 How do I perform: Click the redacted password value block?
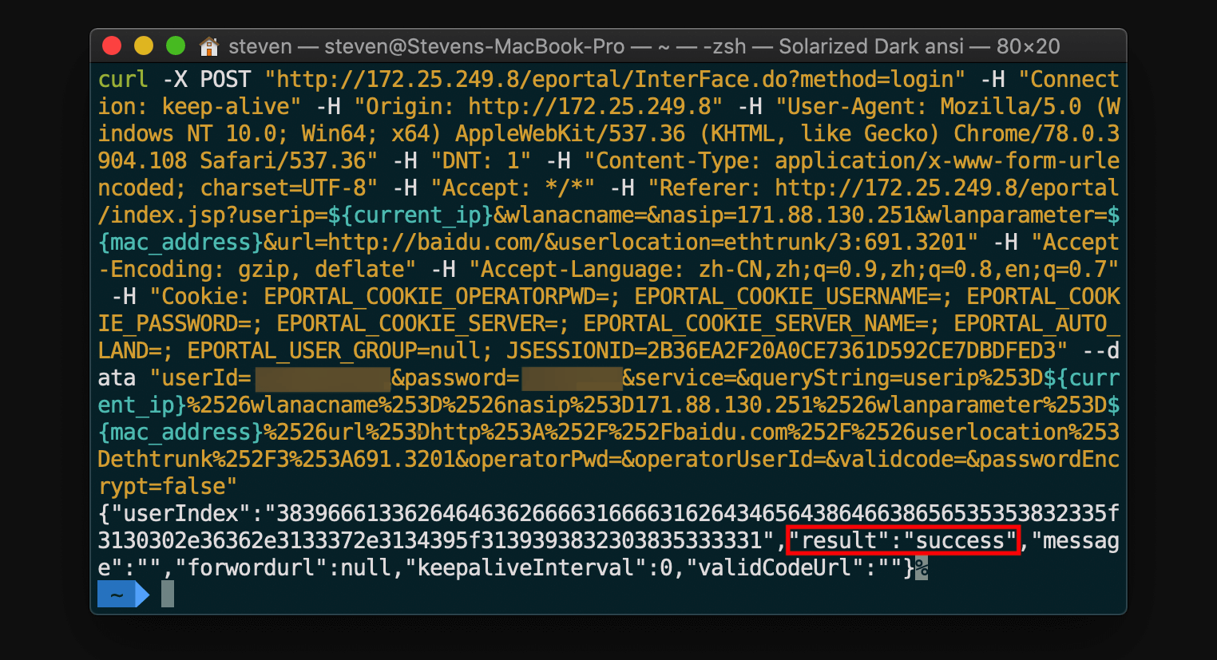(571, 378)
